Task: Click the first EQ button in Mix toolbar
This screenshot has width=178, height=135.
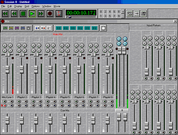Action: click(x=59, y=28)
